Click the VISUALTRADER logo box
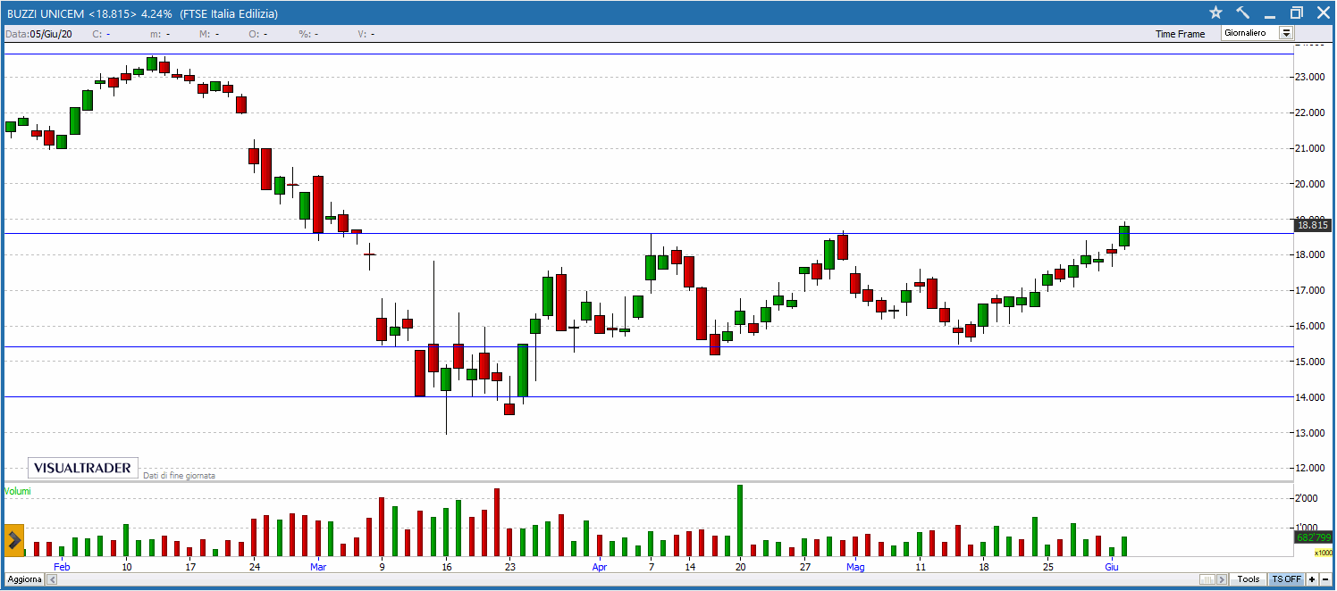The width and height of the screenshot is (1337, 591). tap(84, 468)
